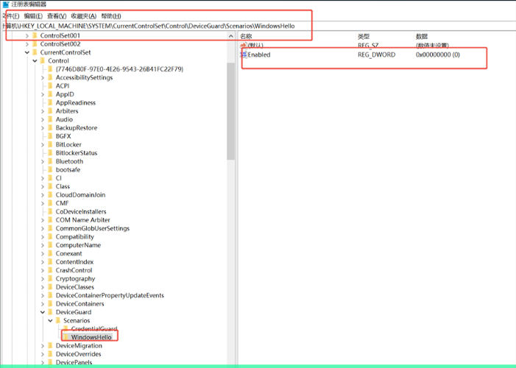The image size is (516, 368).
Task: Click the Audio folder icon
Action: [x=50, y=119]
